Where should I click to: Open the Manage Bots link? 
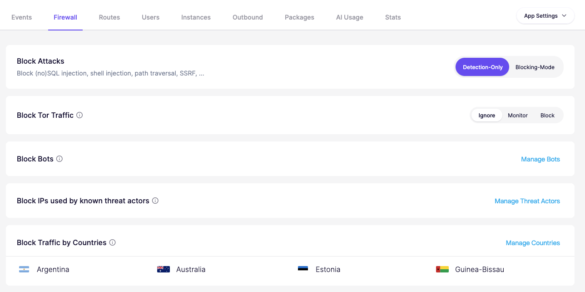point(540,159)
